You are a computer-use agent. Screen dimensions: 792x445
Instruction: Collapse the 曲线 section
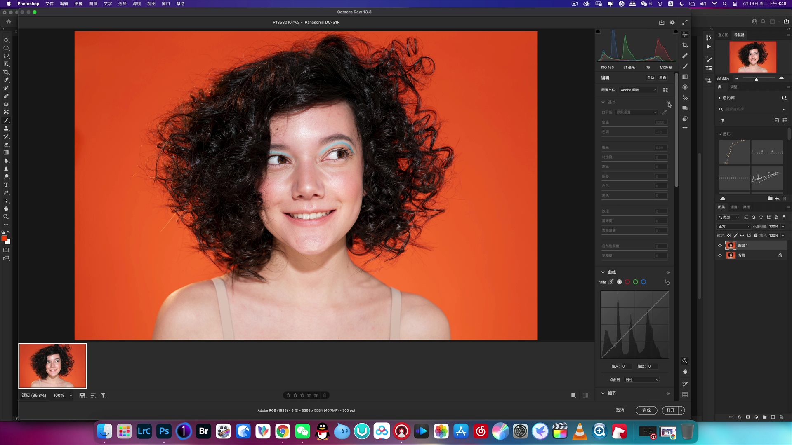click(603, 272)
